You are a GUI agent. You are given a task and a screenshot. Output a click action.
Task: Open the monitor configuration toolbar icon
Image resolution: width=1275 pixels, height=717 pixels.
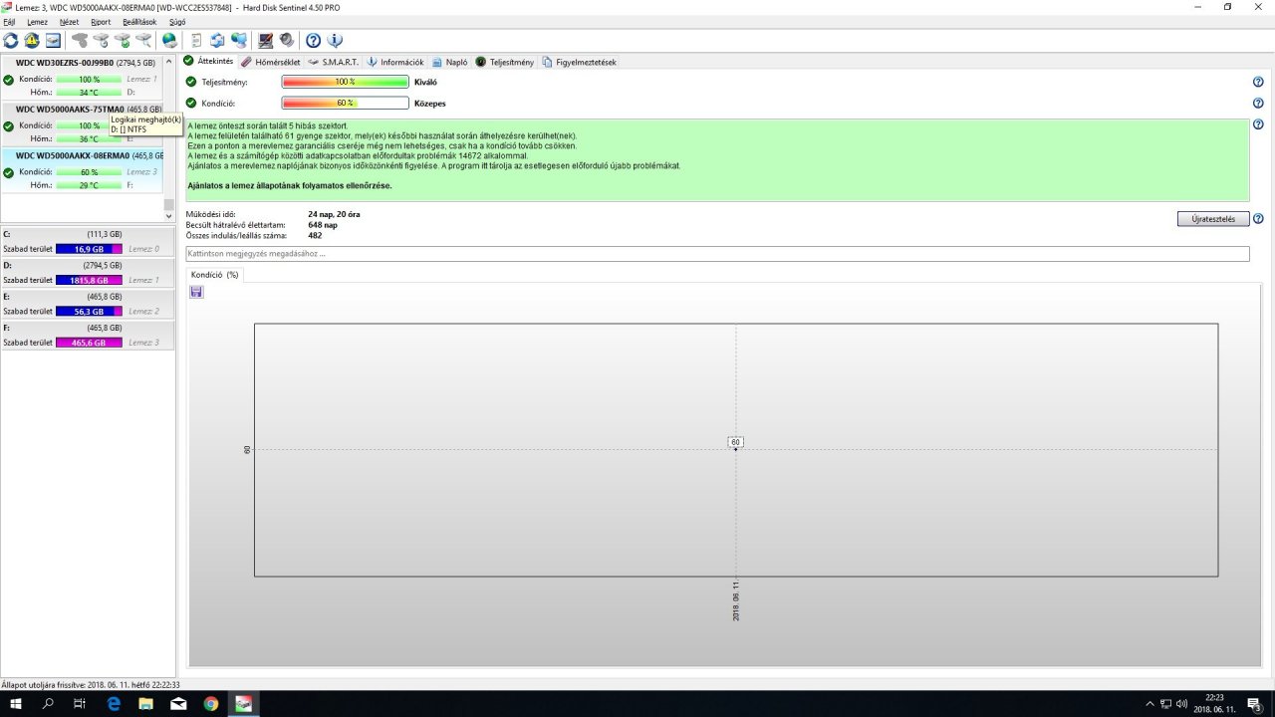266,41
